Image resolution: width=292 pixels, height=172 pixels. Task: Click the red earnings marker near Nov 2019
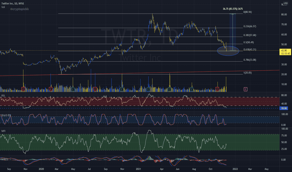tap(23, 89)
